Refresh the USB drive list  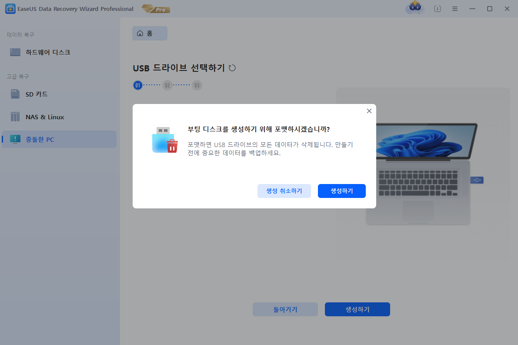click(232, 68)
